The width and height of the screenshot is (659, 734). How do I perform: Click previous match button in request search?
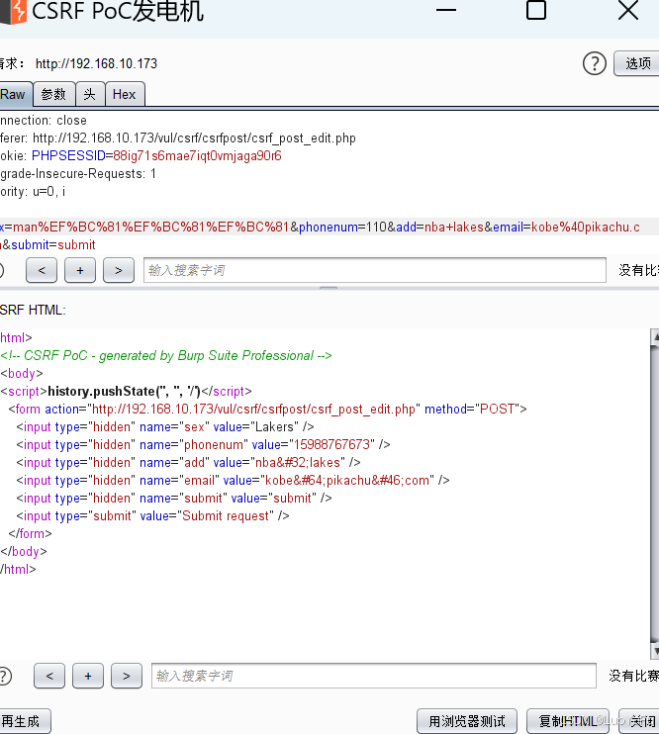(x=42, y=270)
